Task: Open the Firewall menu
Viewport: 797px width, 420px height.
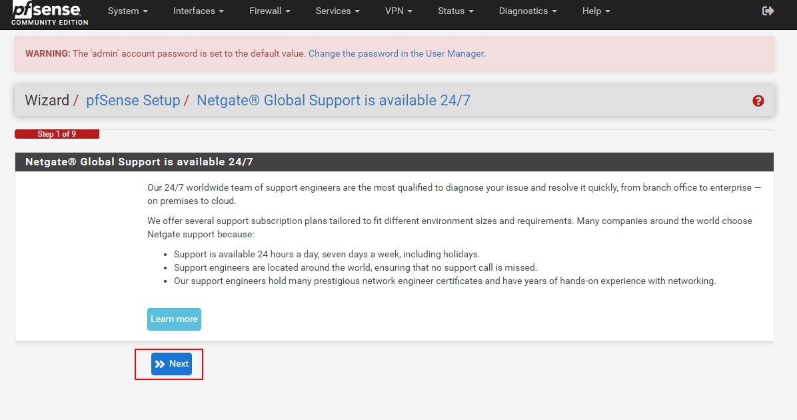Action: pos(270,11)
